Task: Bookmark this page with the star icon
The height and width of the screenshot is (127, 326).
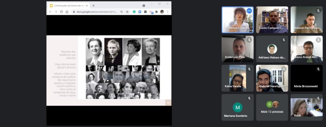Action: point(127,12)
